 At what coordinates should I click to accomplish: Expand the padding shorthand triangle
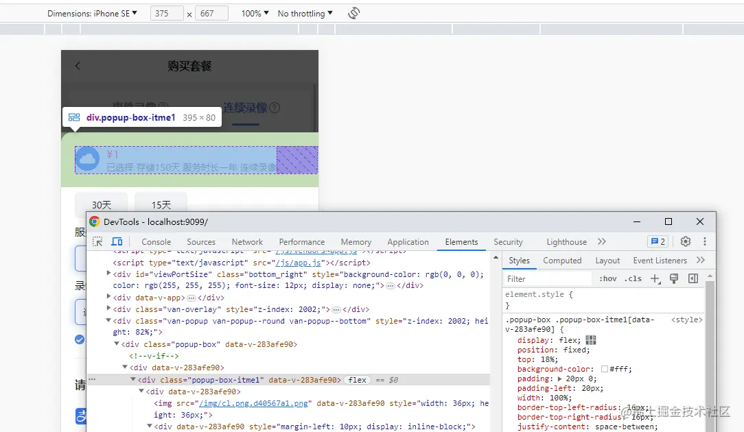point(560,379)
